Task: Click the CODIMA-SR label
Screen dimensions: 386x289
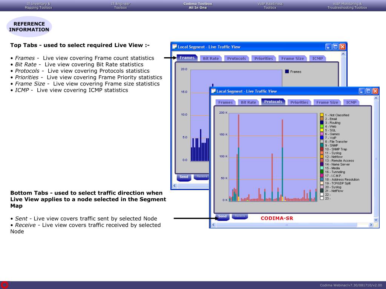Action: (x=277, y=218)
